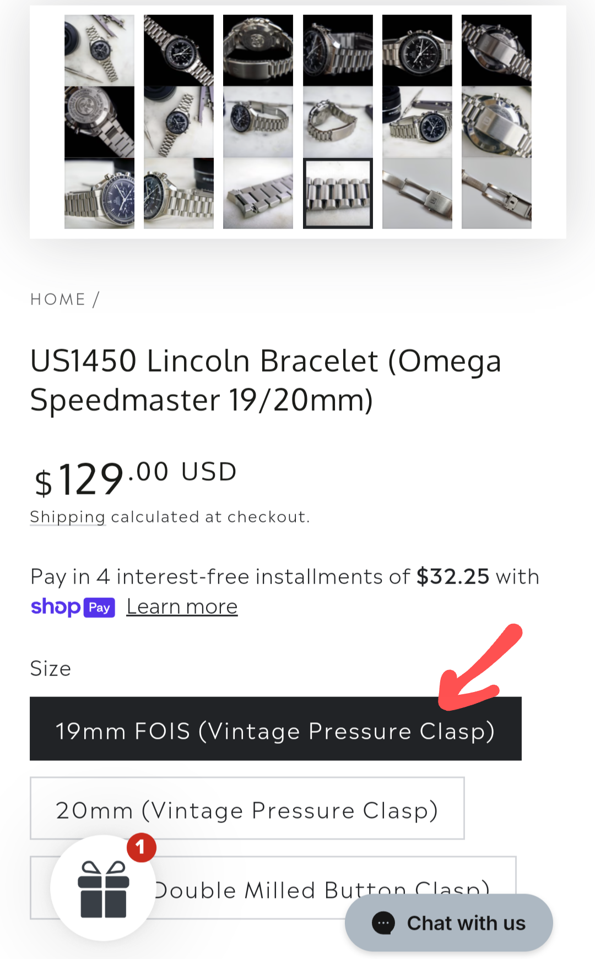Image resolution: width=595 pixels, height=959 pixels.
Task: Select 19mm FOIS (Vintage Pressure Clasp) size
Action: 275,729
